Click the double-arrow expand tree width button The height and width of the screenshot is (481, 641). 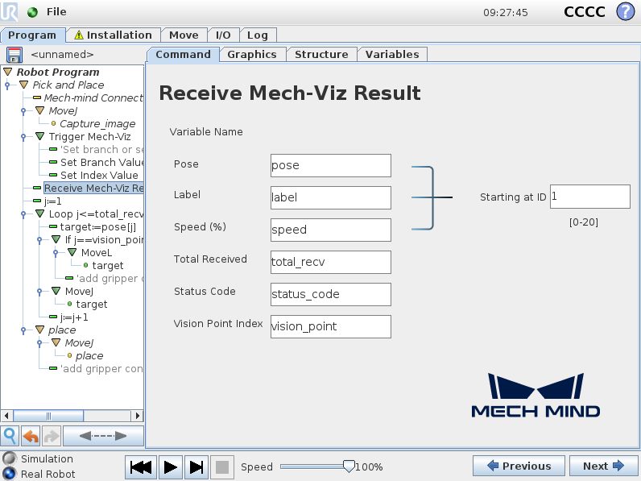click(103, 436)
